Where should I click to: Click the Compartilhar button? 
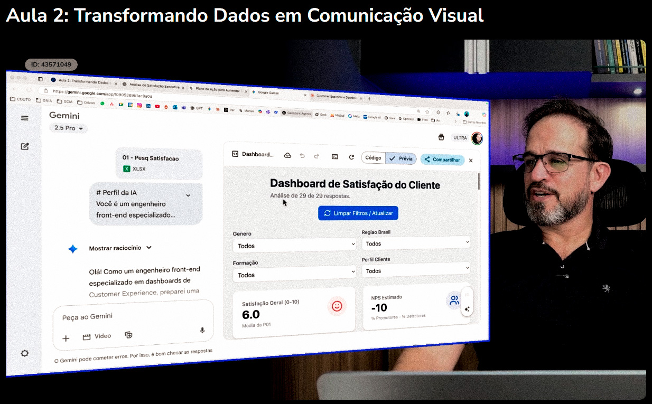(x=442, y=159)
